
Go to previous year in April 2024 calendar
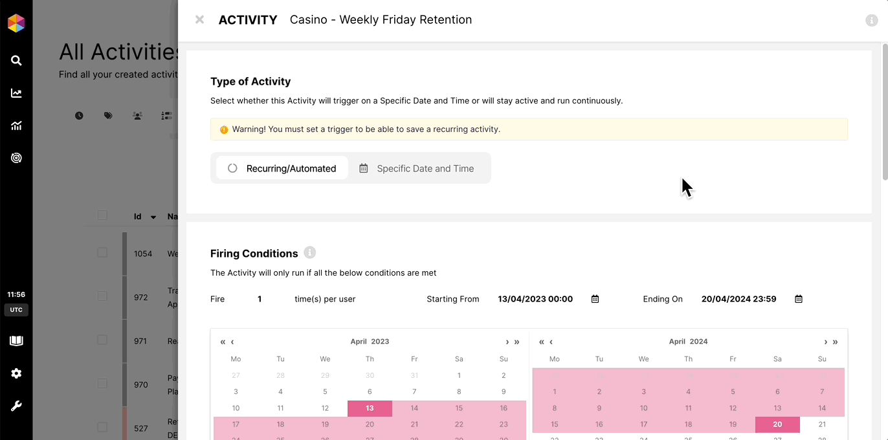click(x=542, y=342)
